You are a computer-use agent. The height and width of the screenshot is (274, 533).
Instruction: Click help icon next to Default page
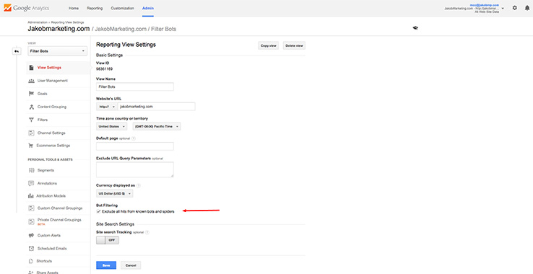pos(134,138)
